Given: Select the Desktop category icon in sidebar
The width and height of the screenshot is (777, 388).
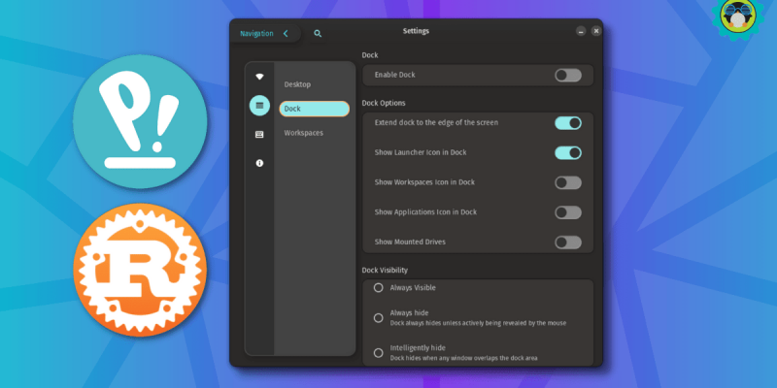Looking at the screenshot, I should point(259,106).
